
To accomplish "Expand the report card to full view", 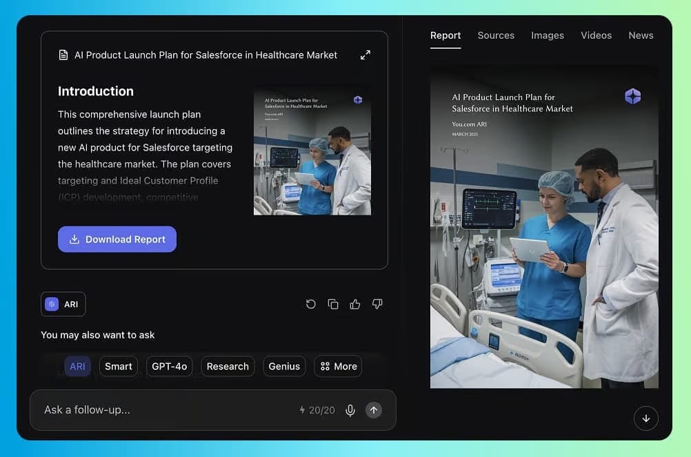I will (365, 55).
